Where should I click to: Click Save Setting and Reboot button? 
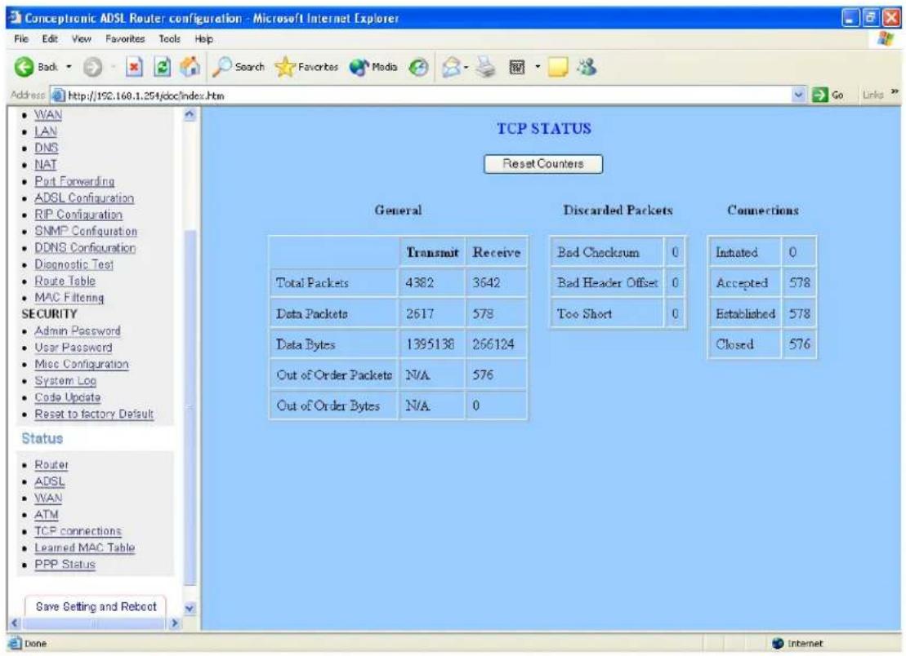pyautogui.click(x=96, y=606)
